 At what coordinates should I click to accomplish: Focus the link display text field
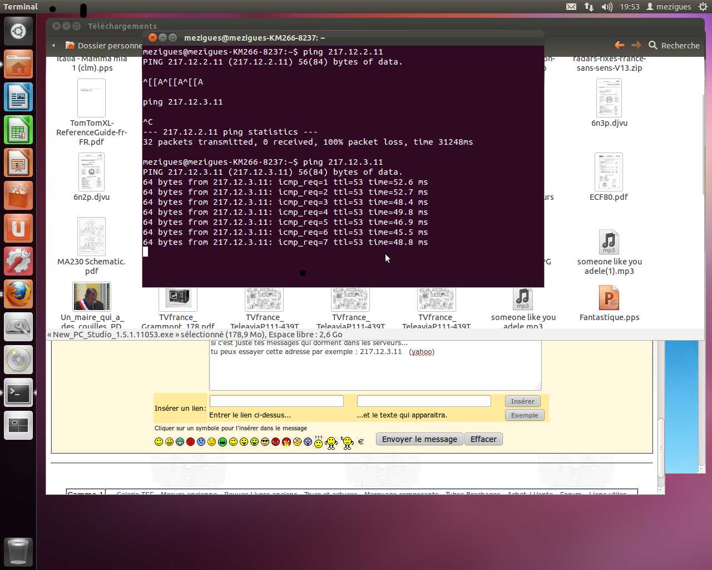pos(424,401)
